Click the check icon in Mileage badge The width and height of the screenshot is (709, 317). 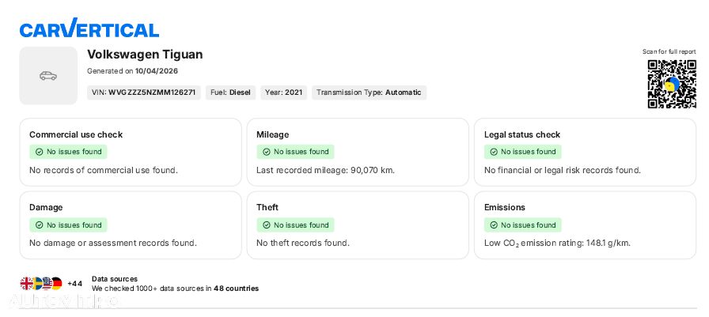(267, 152)
